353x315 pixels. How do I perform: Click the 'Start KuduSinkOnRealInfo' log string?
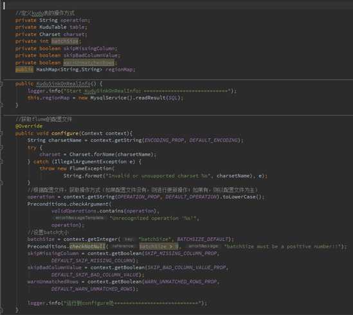tap(147, 91)
